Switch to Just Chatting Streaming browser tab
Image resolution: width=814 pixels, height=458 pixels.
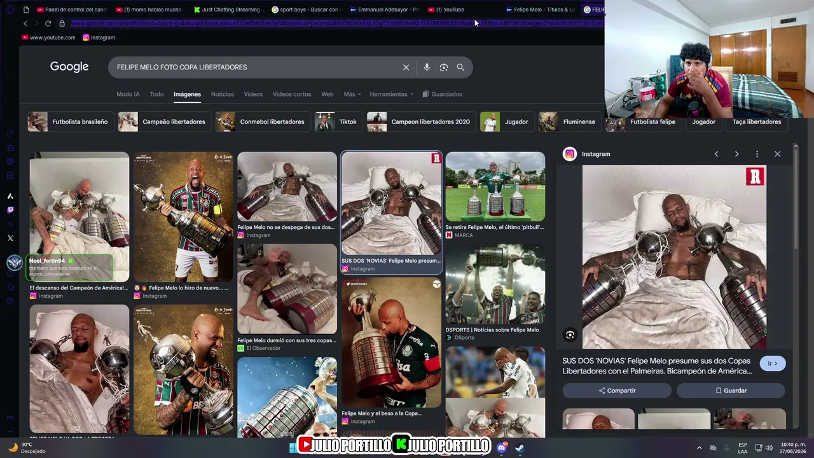click(226, 10)
